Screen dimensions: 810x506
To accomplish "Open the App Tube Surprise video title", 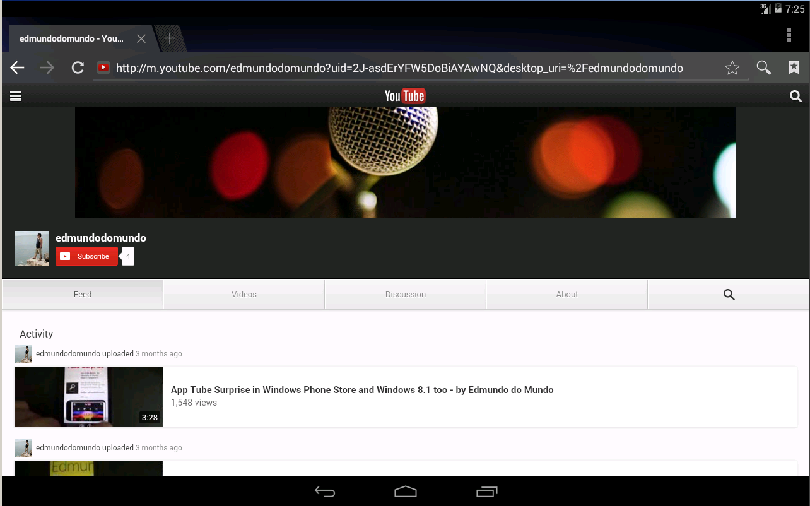I will click(362, 390).
